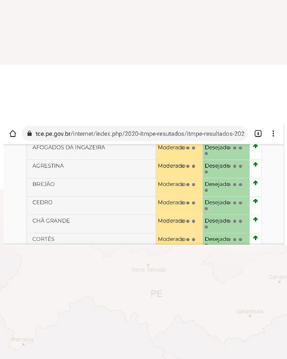Click the Desejado cell for CHÃ GRANDE
287x359 pixels.
(x=226, y=224)
